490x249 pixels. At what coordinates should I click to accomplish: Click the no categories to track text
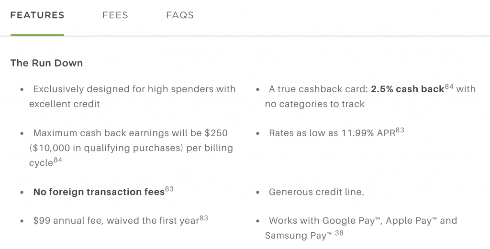pos(315,104)
